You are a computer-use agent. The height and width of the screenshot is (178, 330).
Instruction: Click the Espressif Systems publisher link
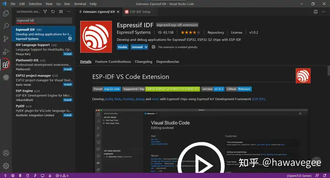pyautogui.click(x=134, y=32)
